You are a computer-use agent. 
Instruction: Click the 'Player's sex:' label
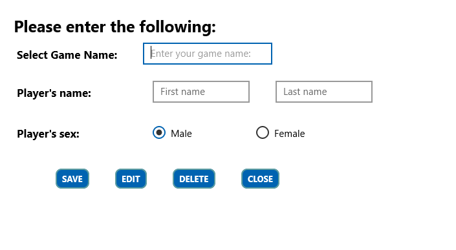click(x=49, y=134)
